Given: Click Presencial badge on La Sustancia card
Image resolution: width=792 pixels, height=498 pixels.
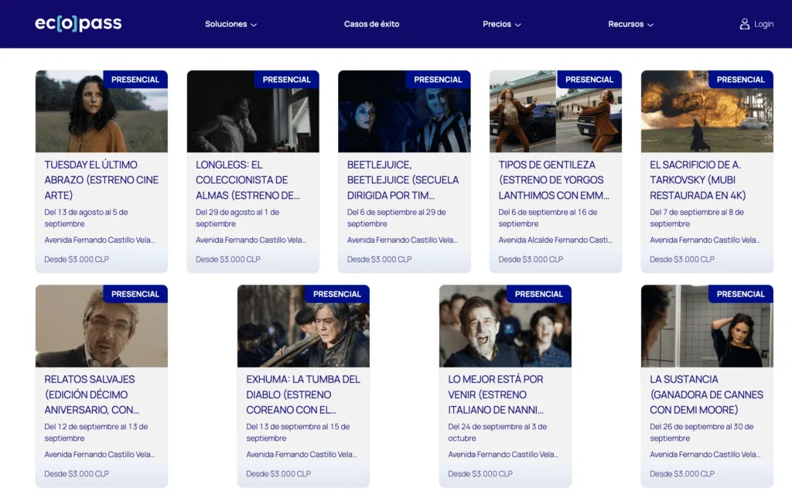Looking at the screenshot, I should click(x=740, y=294).
